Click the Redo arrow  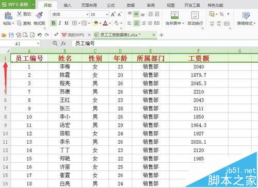47,35
